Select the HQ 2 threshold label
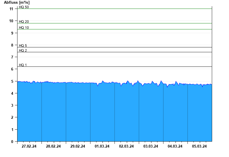This screenshot has height=157, width=229. click(23, 51)
